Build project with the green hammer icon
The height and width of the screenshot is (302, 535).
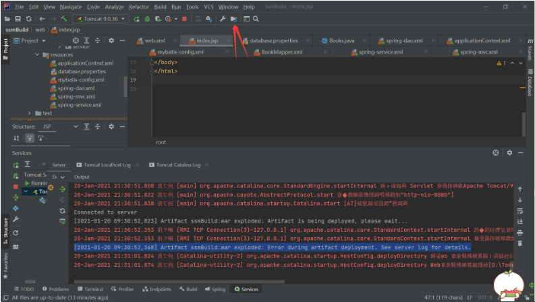64,19
